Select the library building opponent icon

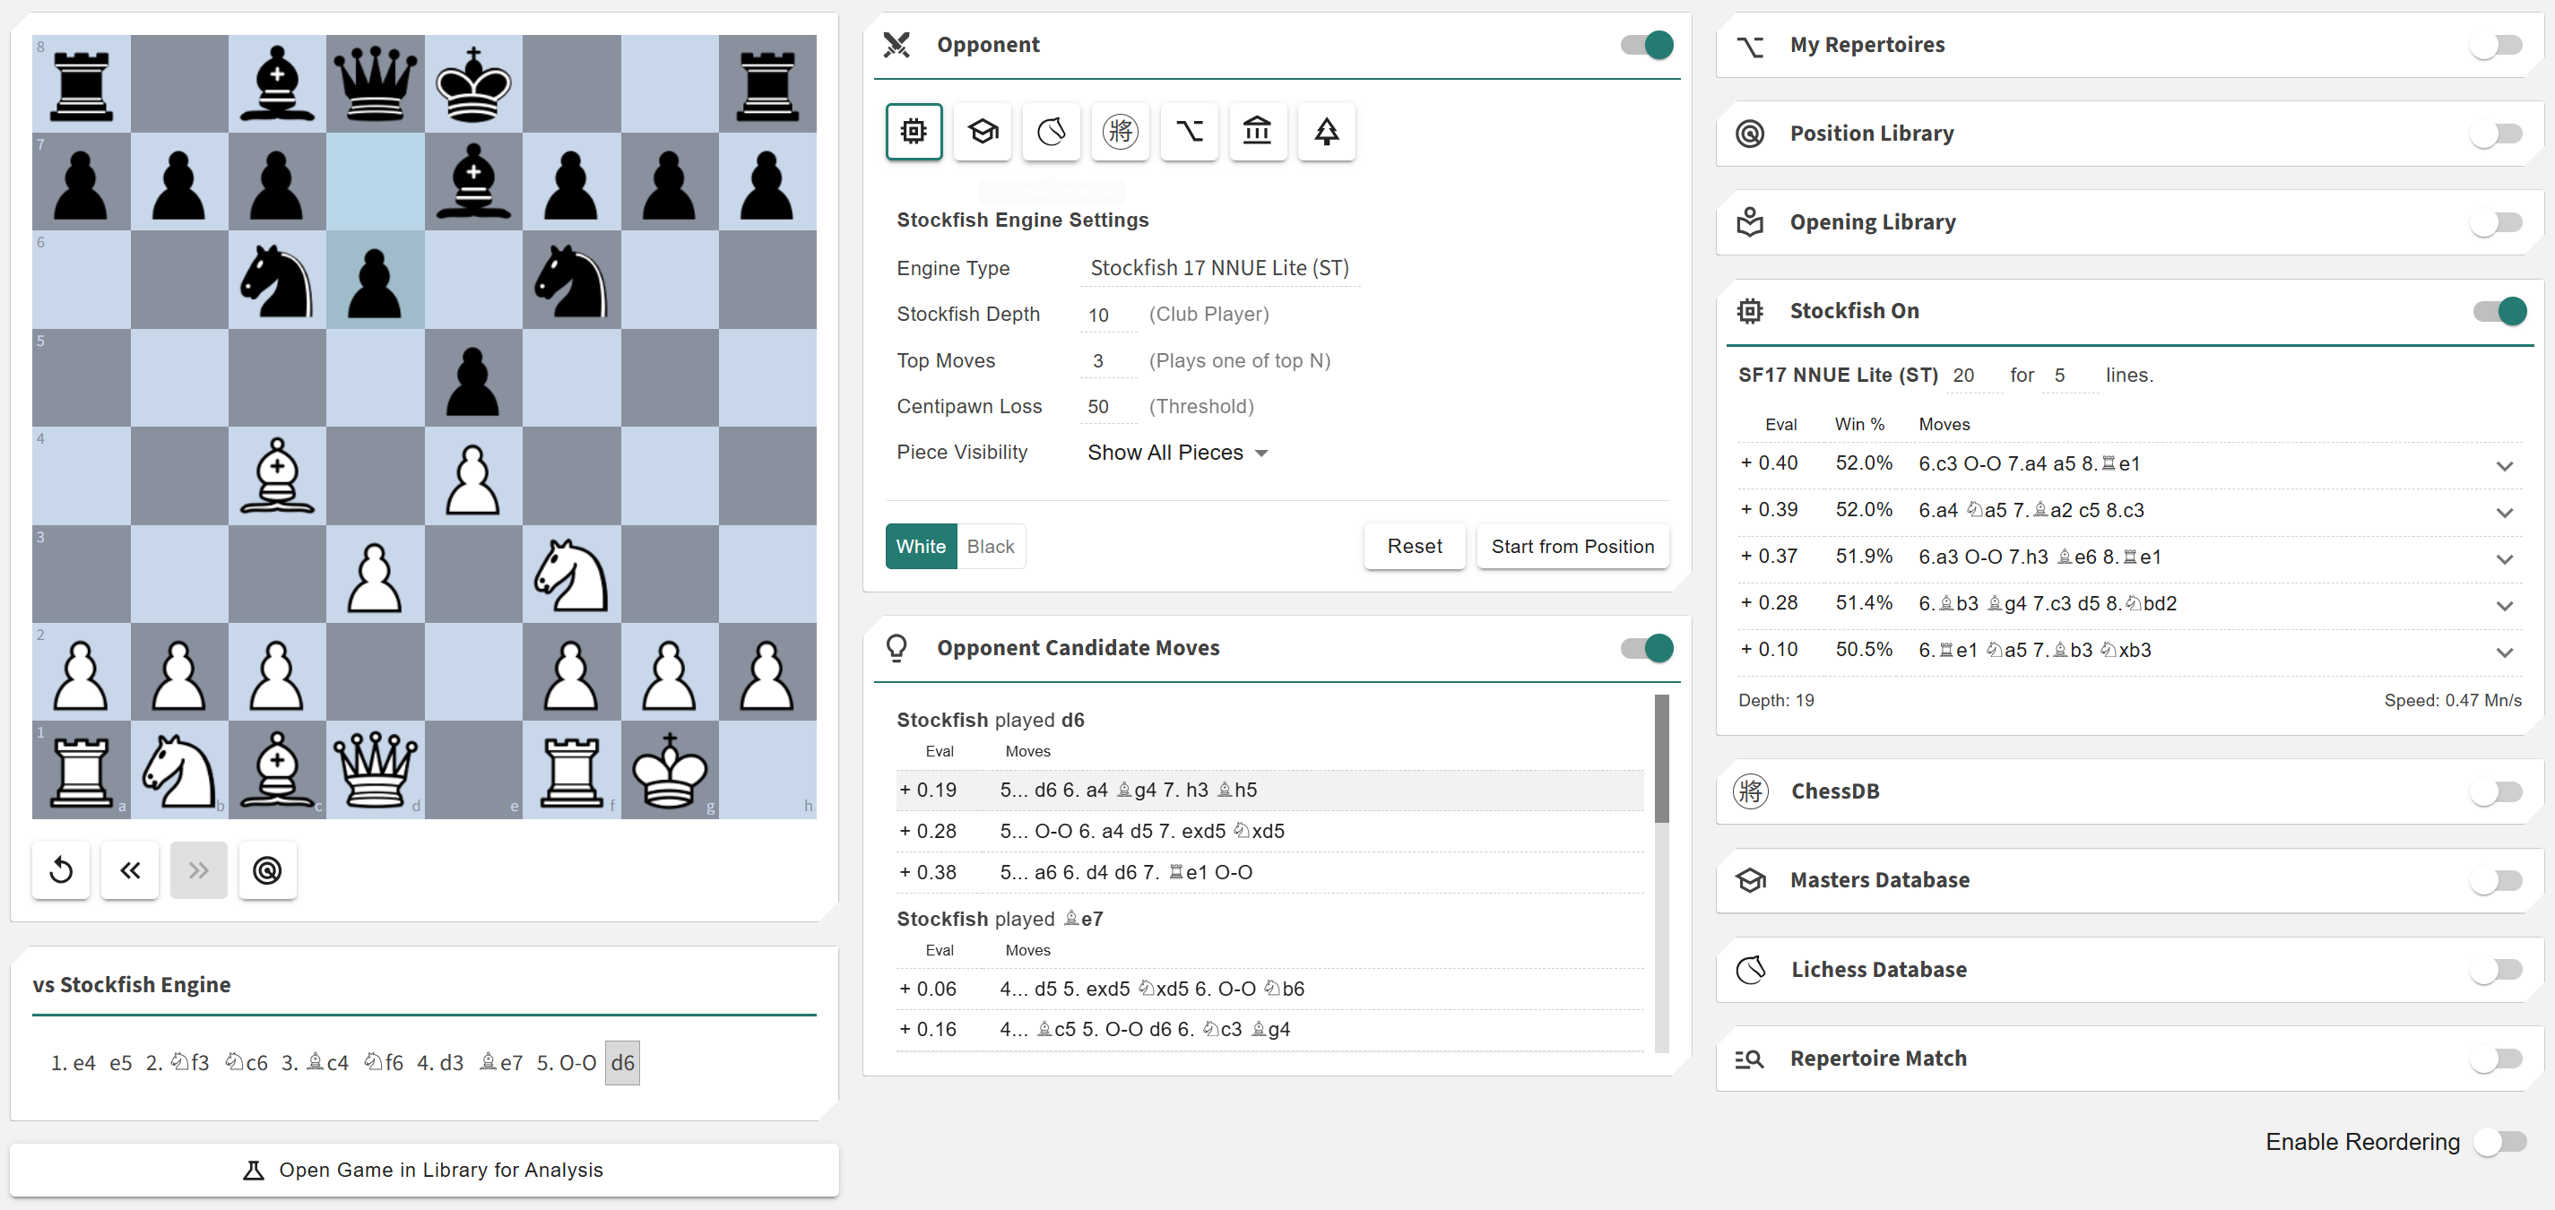point(1257,131)
